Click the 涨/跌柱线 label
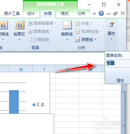The image size is (130, 134). point(90,32)
